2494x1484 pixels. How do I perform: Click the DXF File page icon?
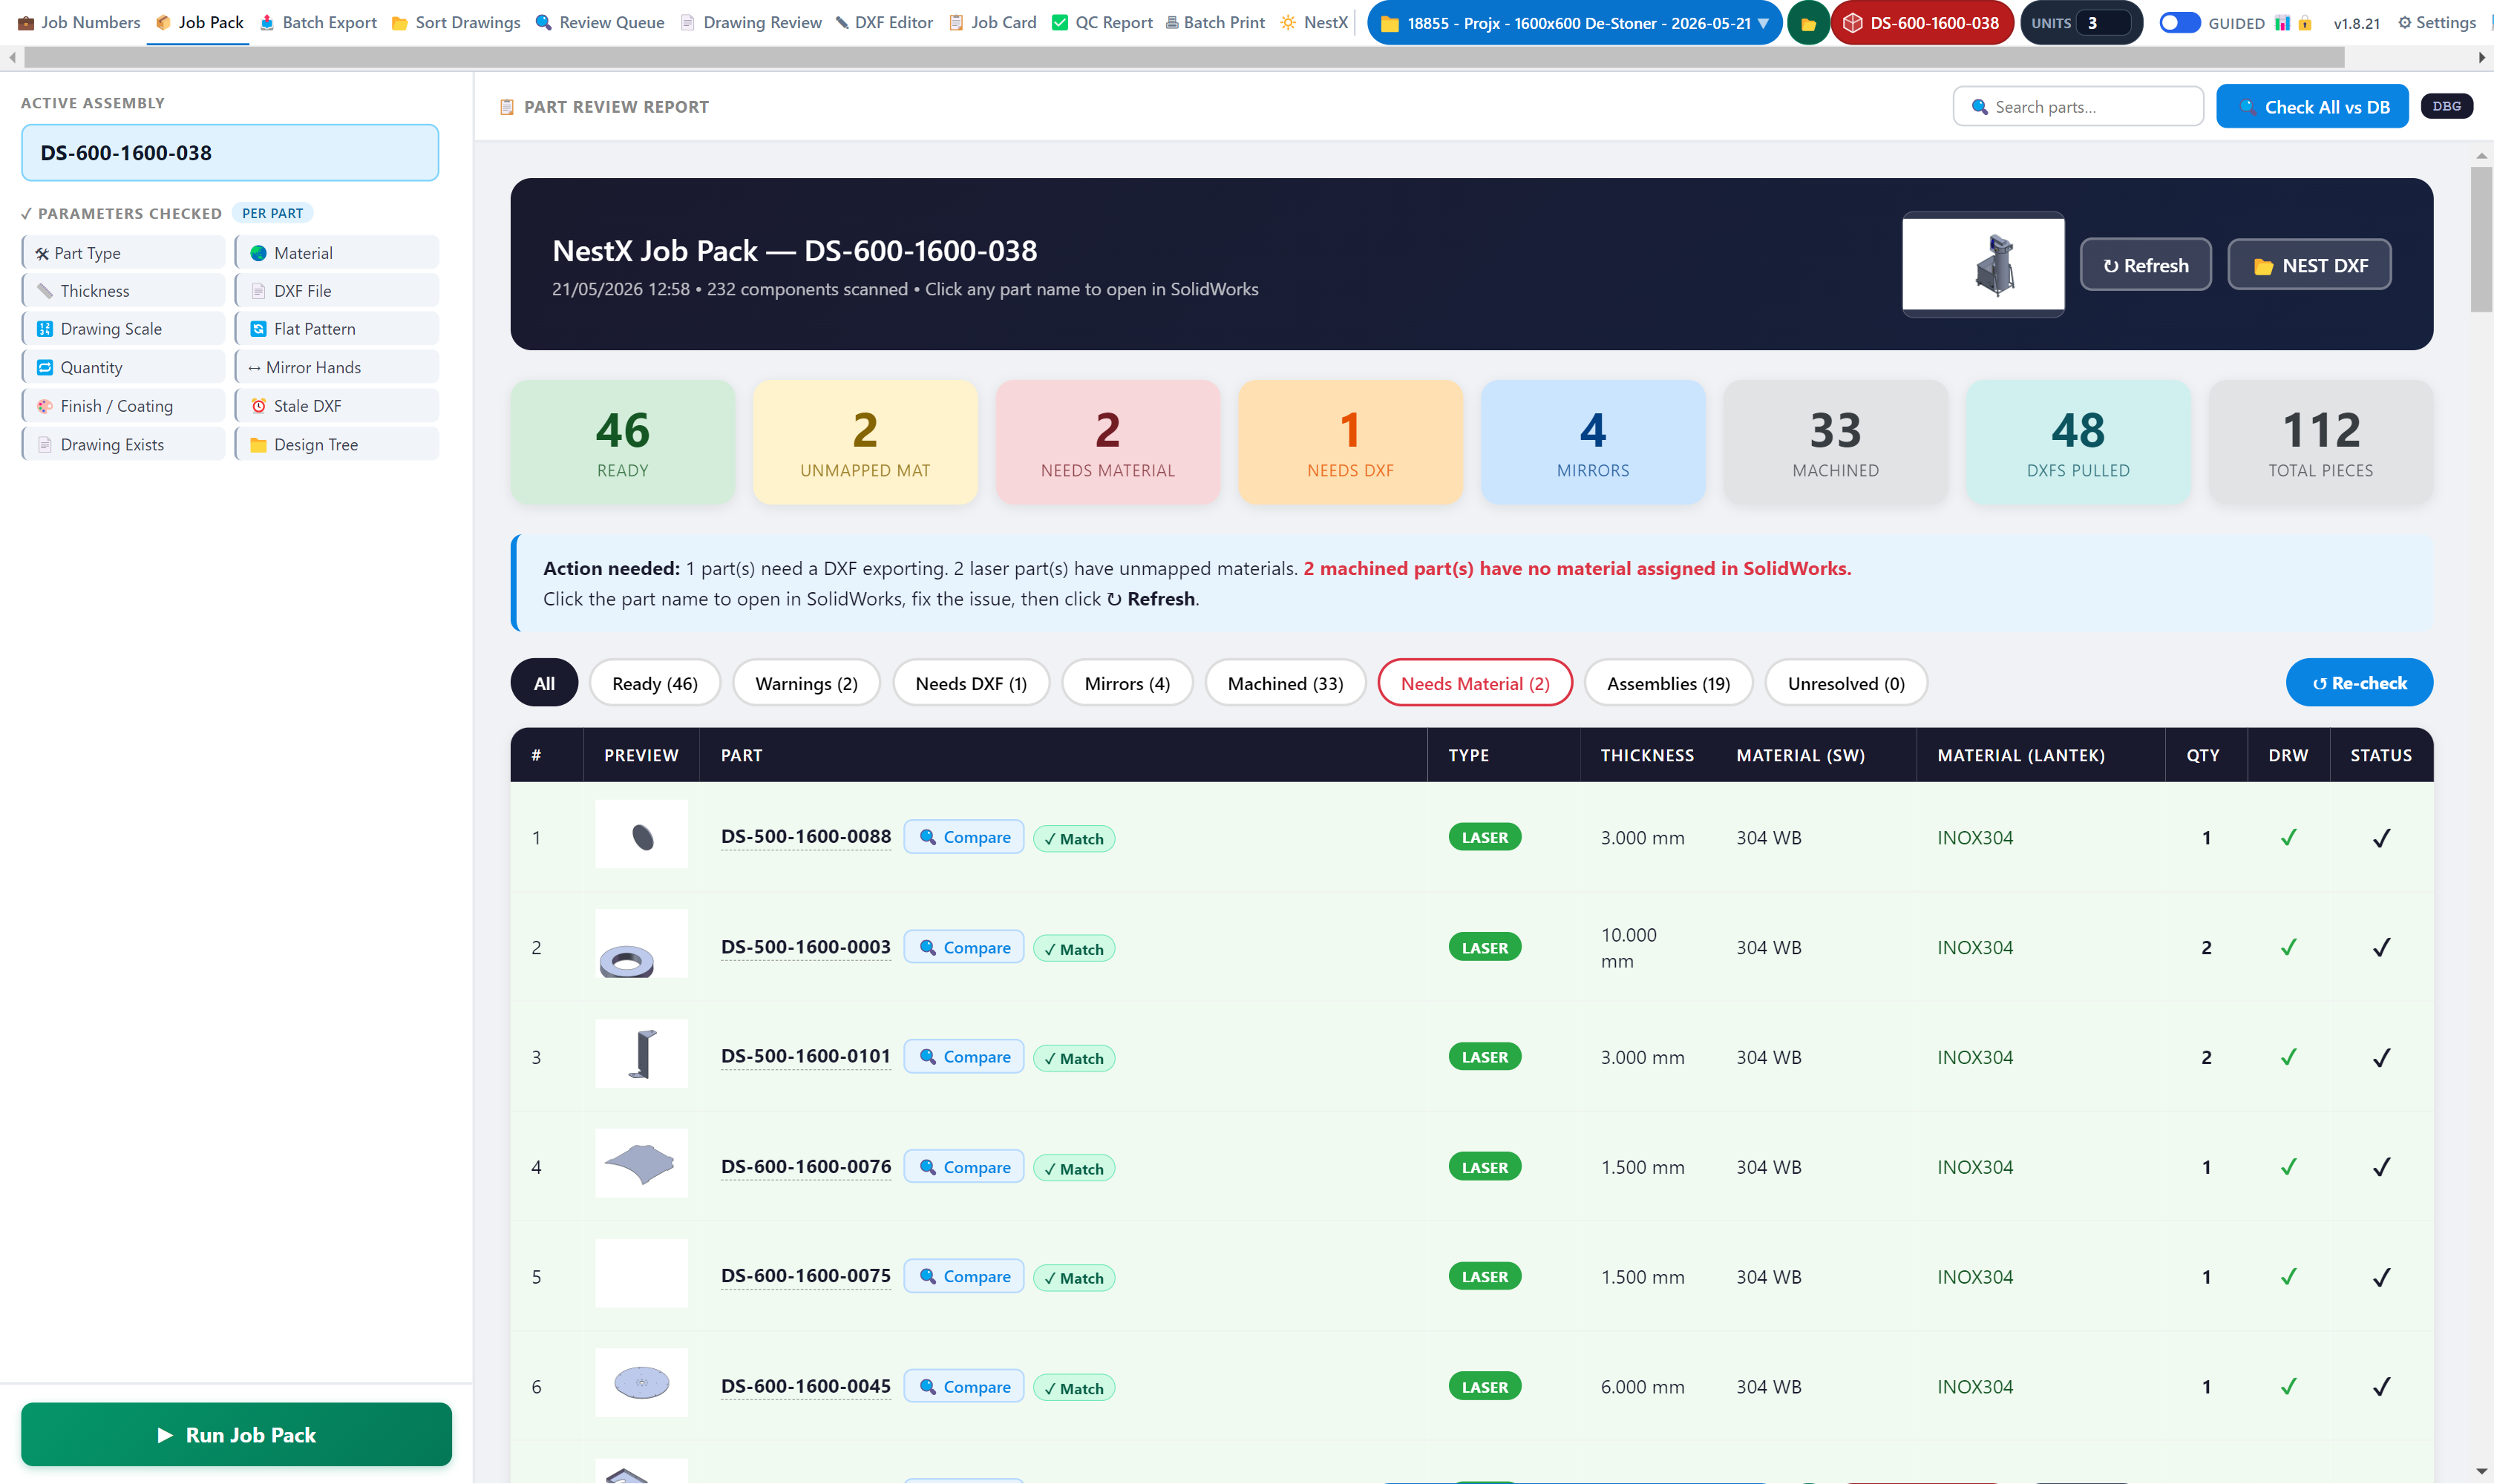pyautogui.click(x=258, y=291)
